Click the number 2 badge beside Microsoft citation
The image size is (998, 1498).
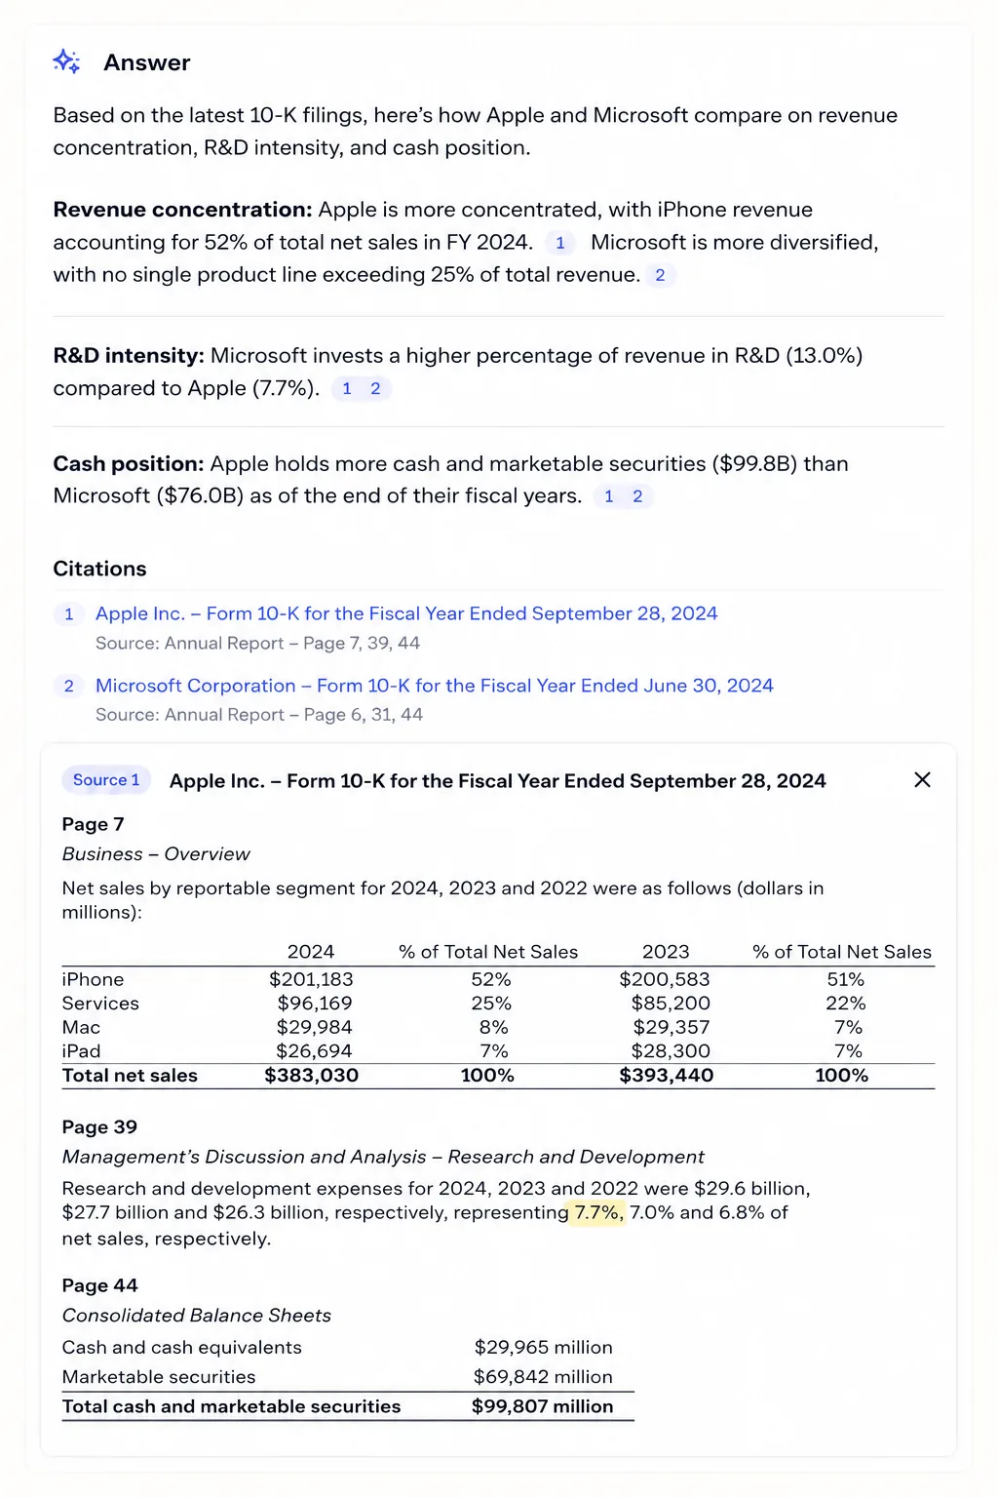point(69,686)
